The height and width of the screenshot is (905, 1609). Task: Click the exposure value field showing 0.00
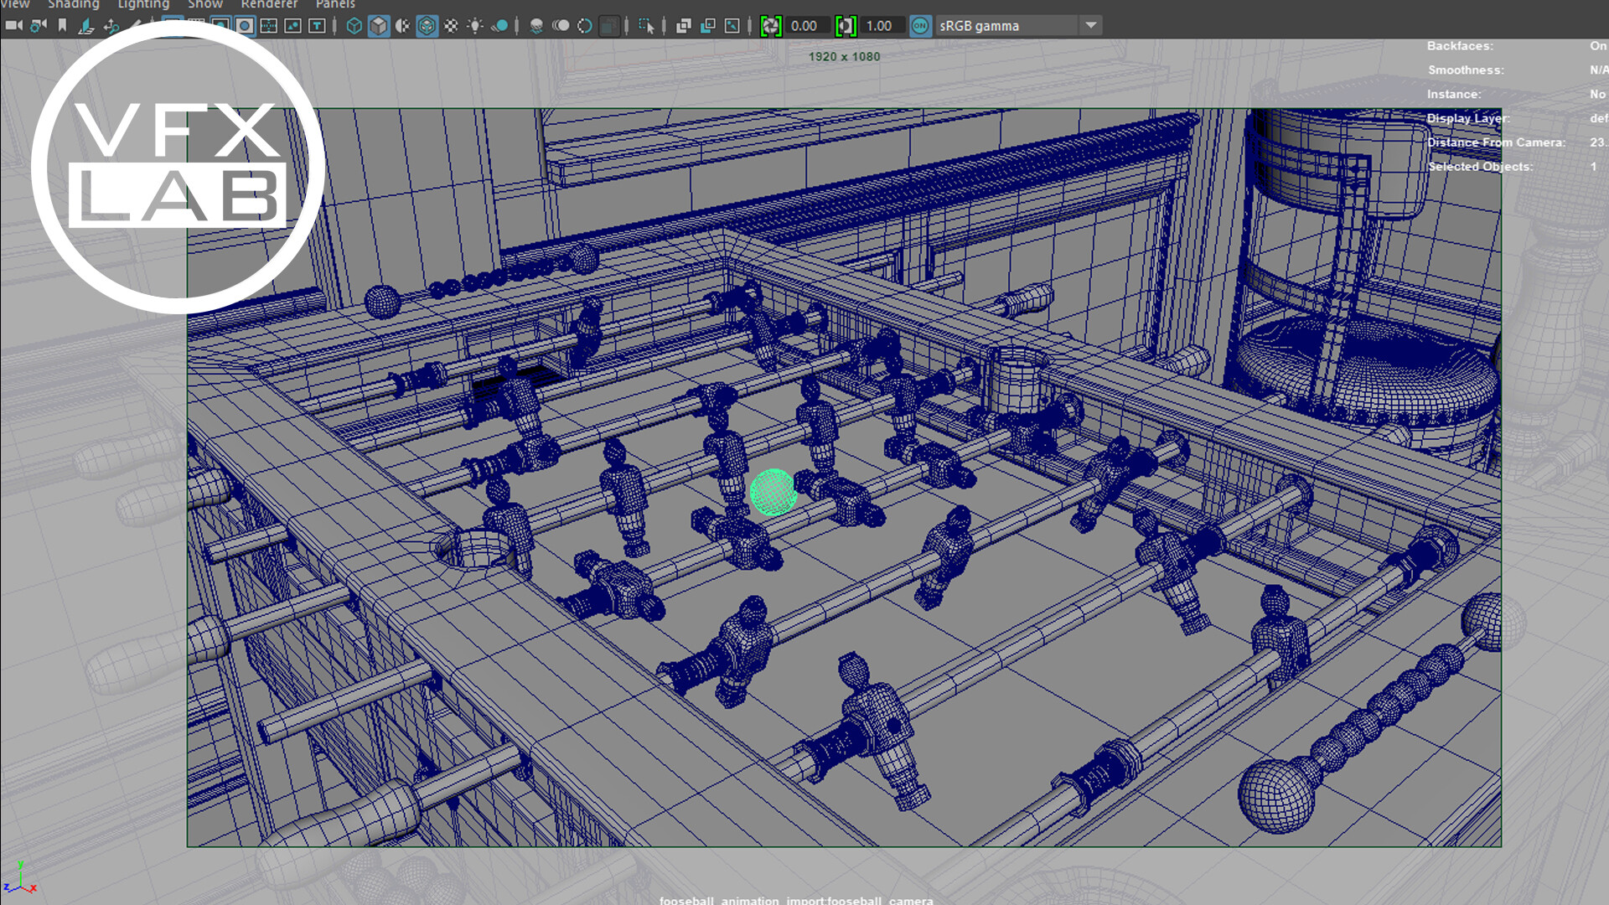(804, 26)
